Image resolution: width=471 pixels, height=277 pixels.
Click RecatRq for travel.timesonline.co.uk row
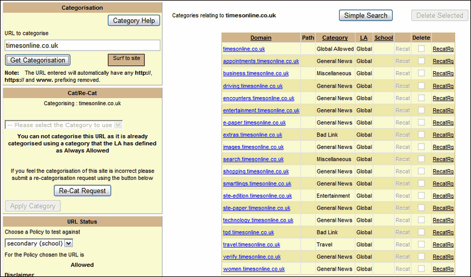coord(443,245)
